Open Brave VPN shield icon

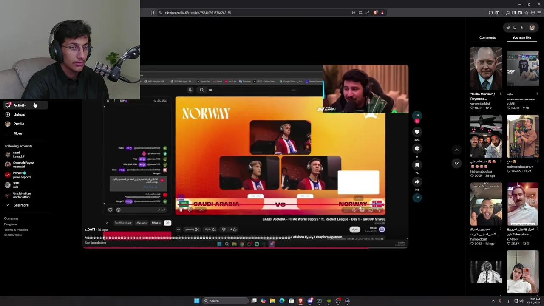[533, 13]
